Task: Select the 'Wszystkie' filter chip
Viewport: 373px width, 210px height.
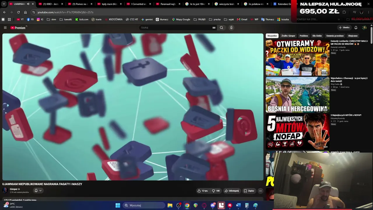Action: coord(272,36)
